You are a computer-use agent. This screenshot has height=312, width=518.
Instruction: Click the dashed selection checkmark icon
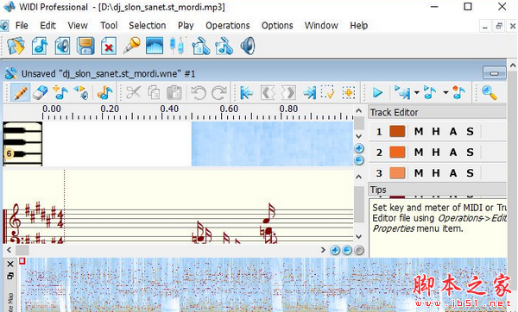click(328, 93)
